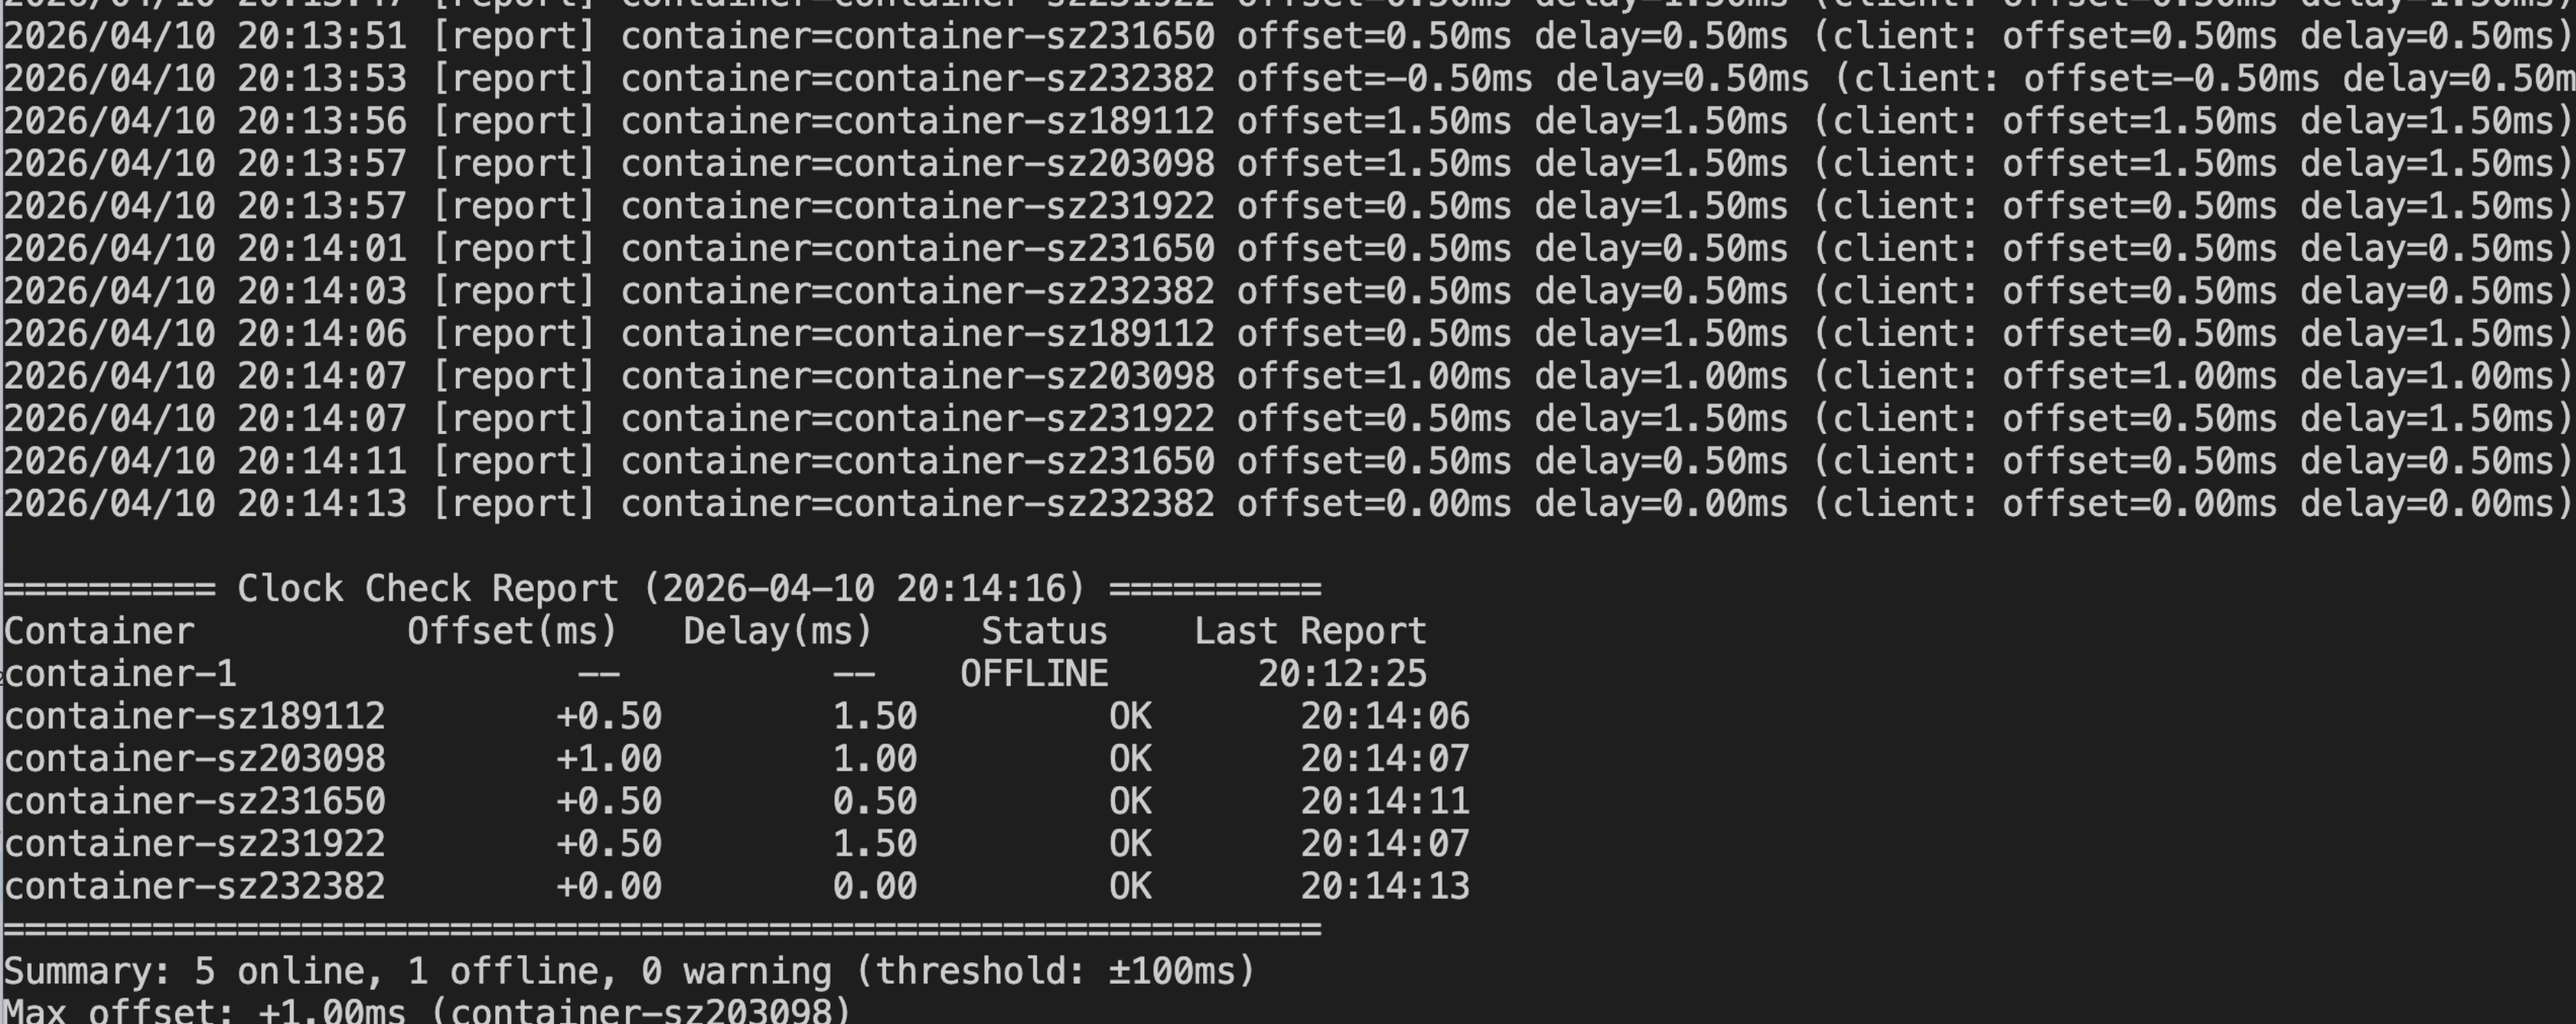Select container-sz232382 in the report table

(195, 886)
